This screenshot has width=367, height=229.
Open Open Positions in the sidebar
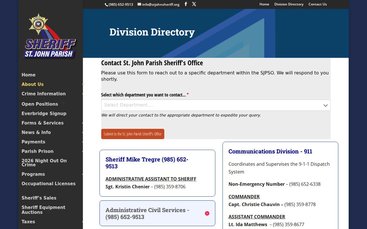coord(40,104)
